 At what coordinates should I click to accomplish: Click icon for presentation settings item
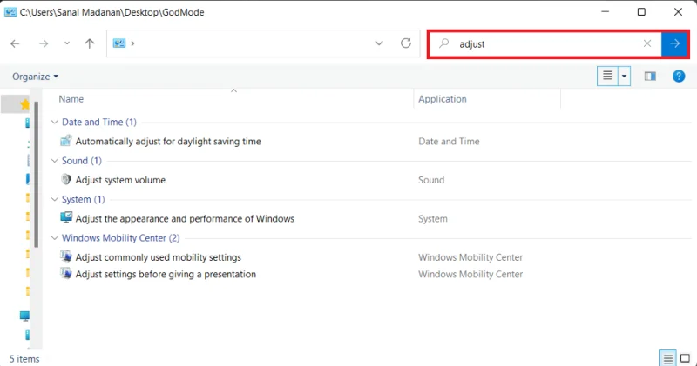pos(66,273)
